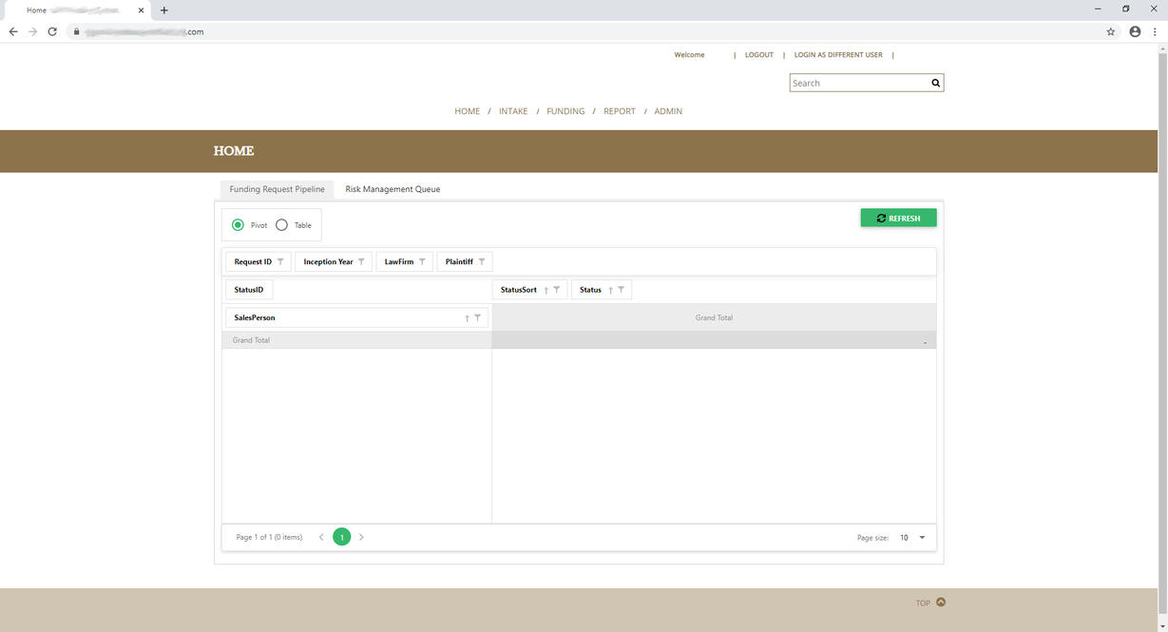Click the Status column filter icon
Image resolution: width=1168 pixels, height=632 pixels.
[x=621, y=290]
